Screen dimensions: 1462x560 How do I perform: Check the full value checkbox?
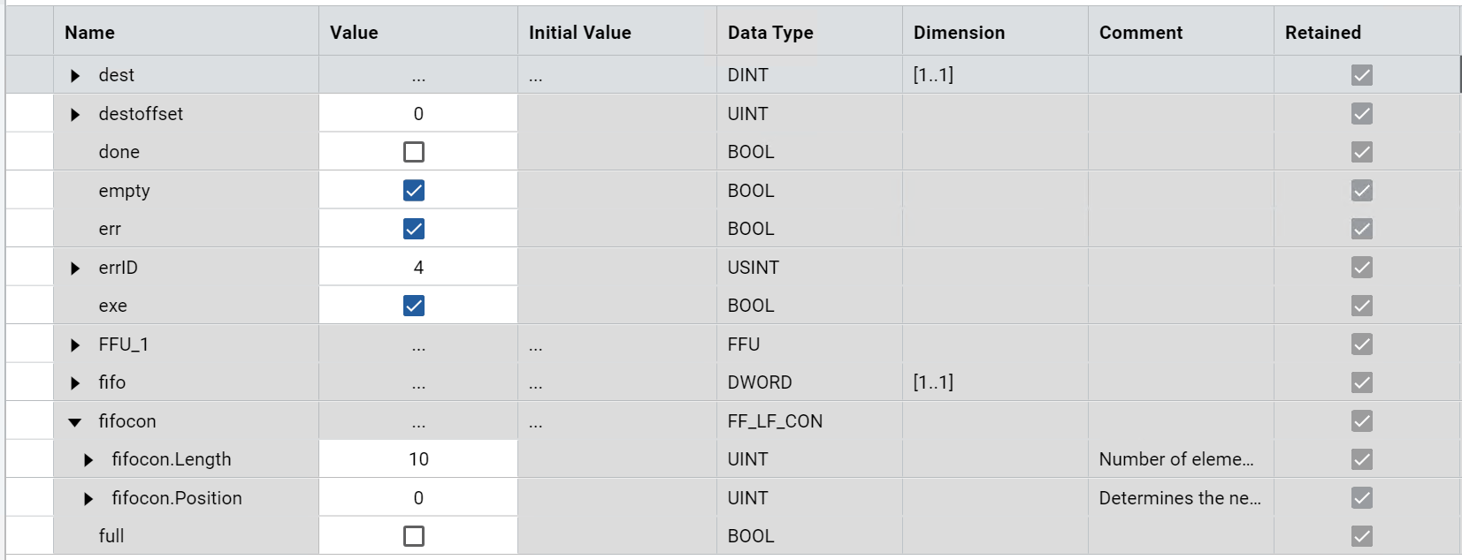pyautogui.click(x=414, y=536)
